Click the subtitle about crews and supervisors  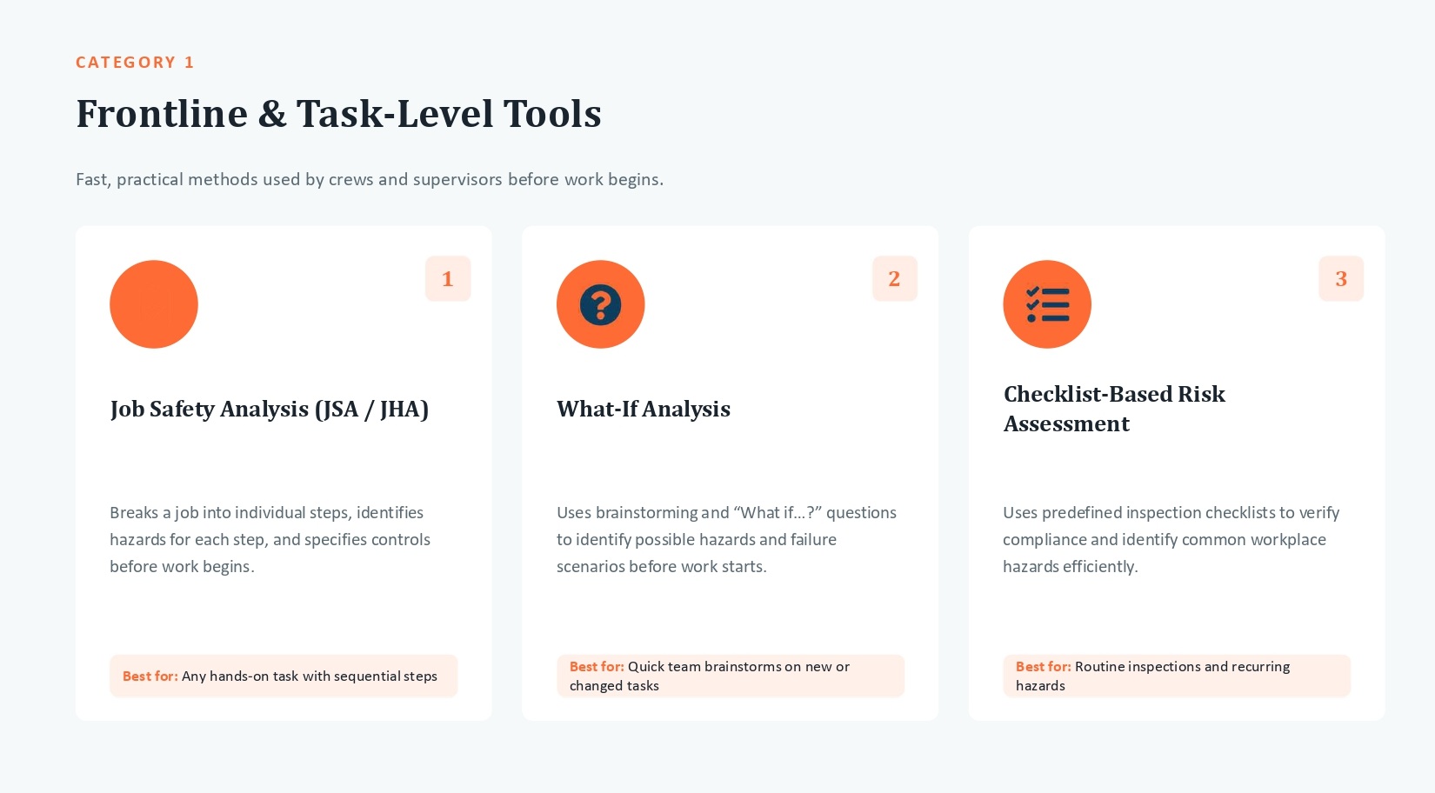click(x=370, y=179)
